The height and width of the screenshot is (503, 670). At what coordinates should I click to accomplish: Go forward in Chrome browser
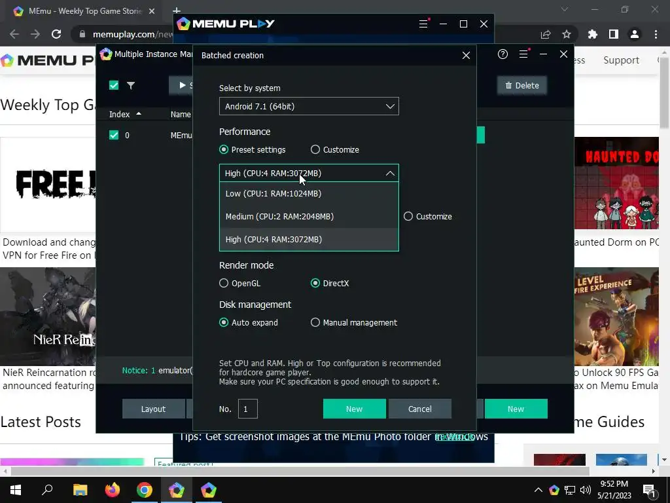(x=35, y=34)
